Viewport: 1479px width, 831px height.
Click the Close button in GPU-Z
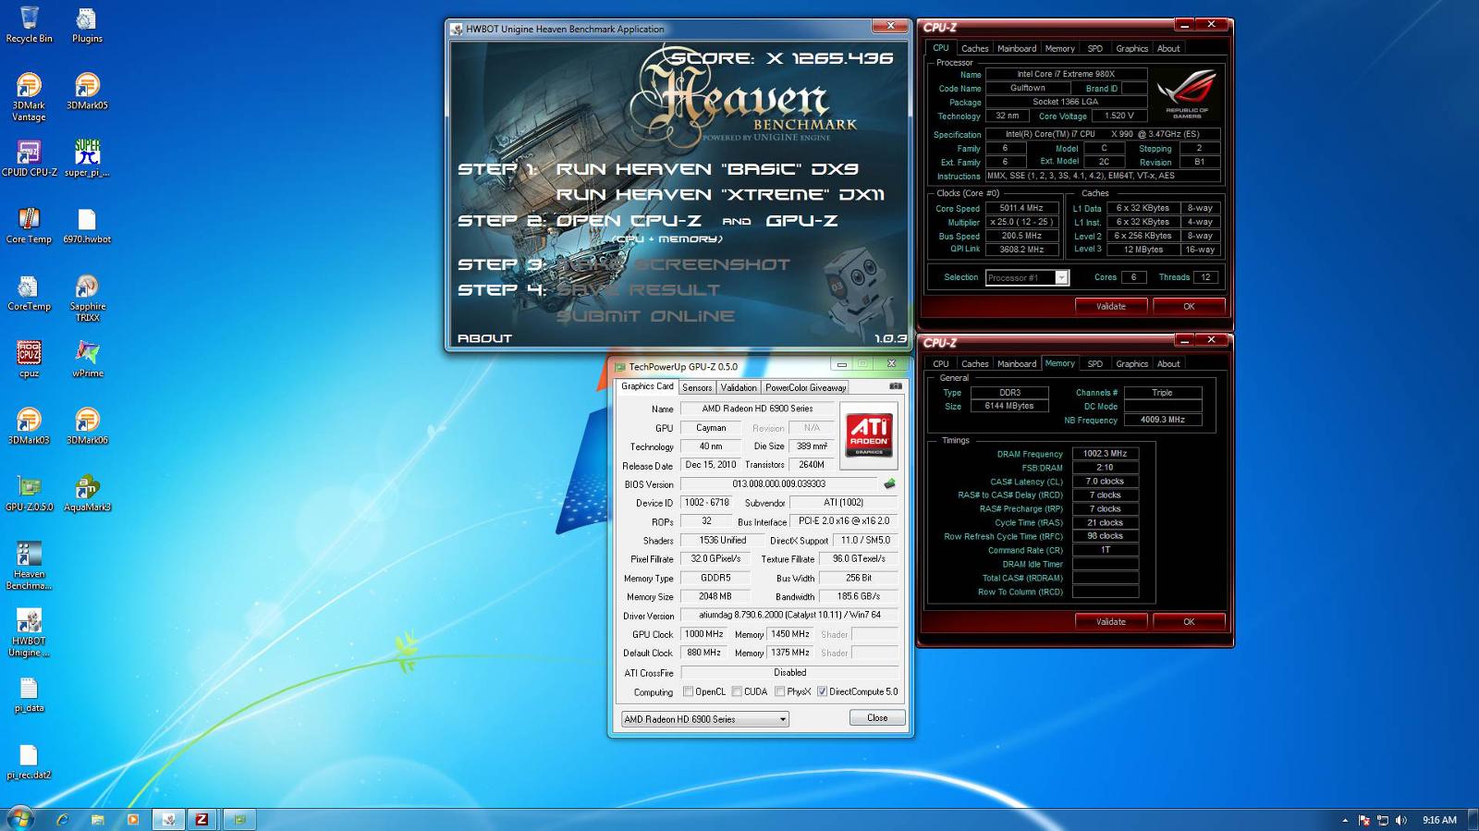click(877, 718)
